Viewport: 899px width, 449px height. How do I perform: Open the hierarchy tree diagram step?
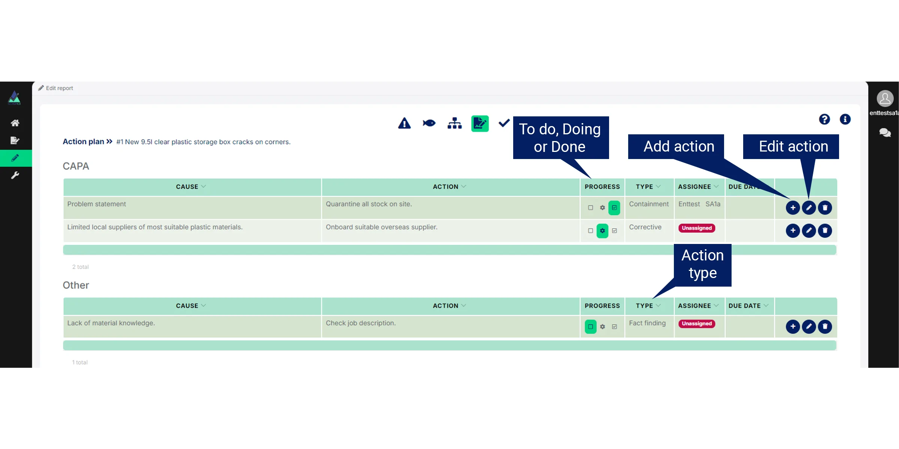[x=454, y=123]
